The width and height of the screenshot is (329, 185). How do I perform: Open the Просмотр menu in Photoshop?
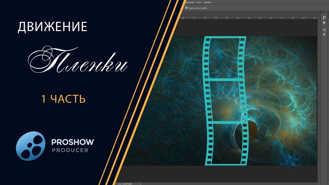point(189,2)
